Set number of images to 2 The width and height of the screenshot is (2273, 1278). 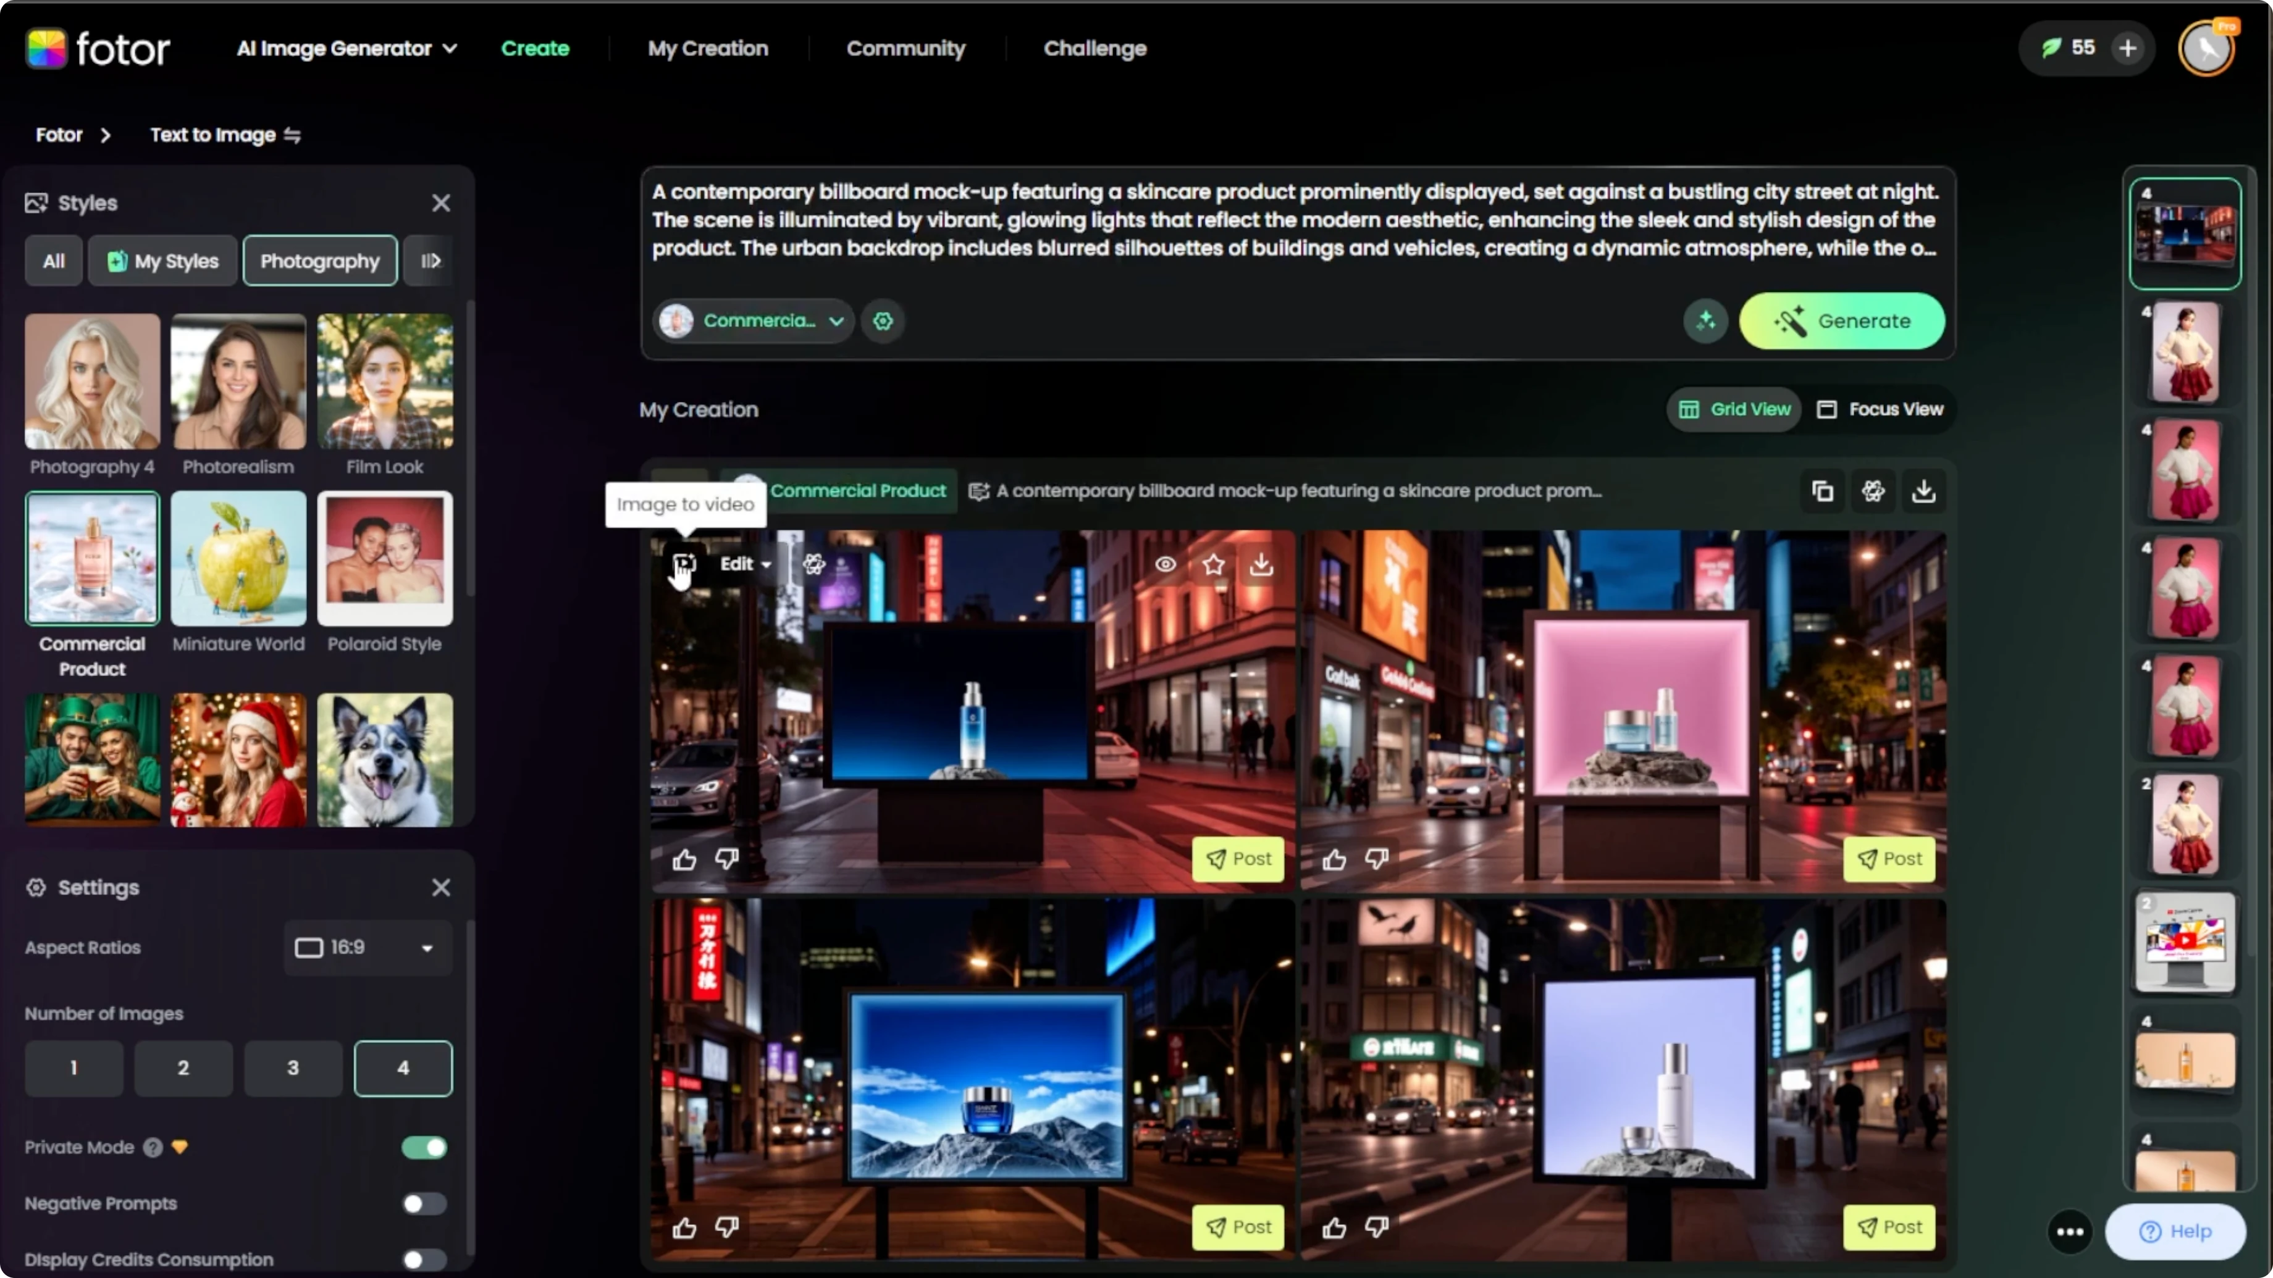coord(183,1068)
